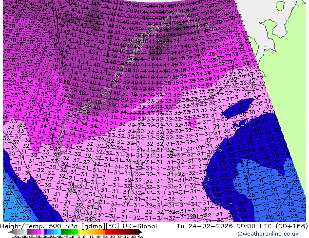This screenshot has height=238, width=309.
Task: Click the '54' legend label at scale's right end
Action: tap(140, 237)
